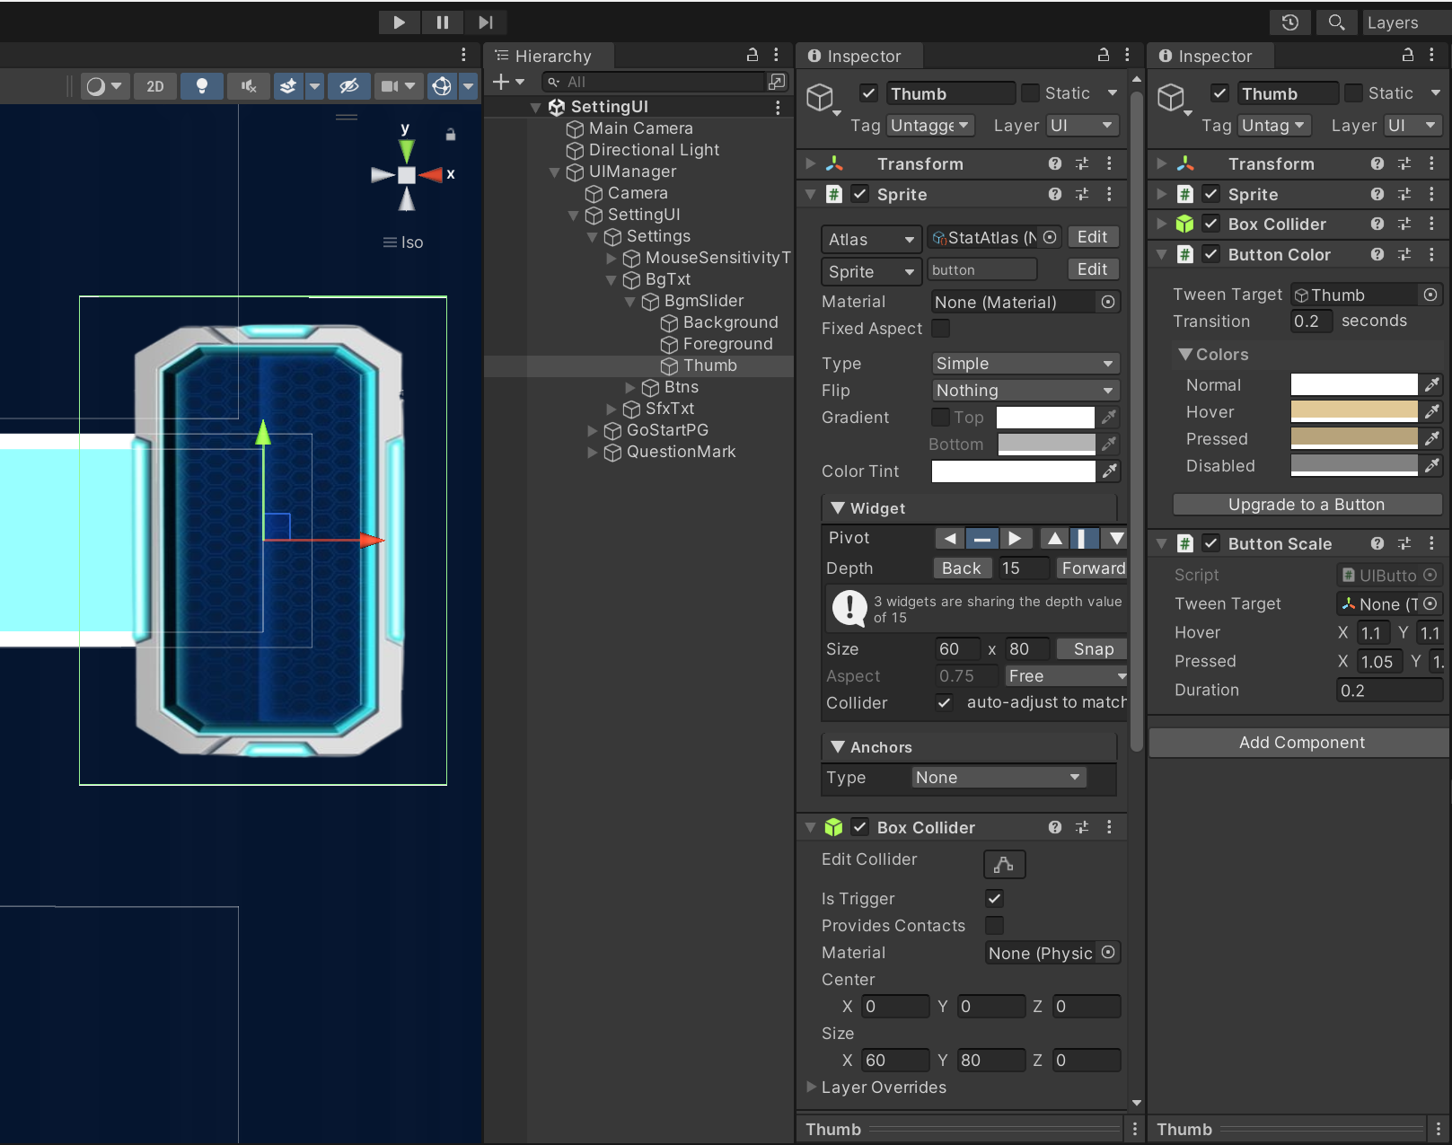Click the Upgrade to a Button button
The height and width of the screenshot is (1145, 1452).
(1307, 505)
